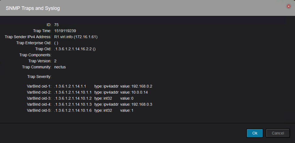Close the SNMP Traps and Syslog dialog
The image size is (295, 143).
pyautogui.click(x=288, y=6)
